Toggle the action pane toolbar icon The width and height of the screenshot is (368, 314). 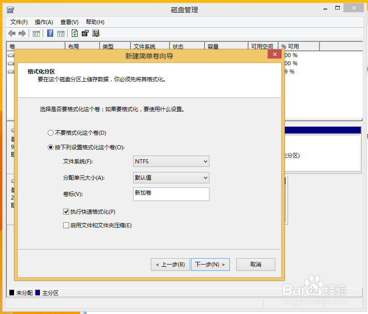pos(60,33)
